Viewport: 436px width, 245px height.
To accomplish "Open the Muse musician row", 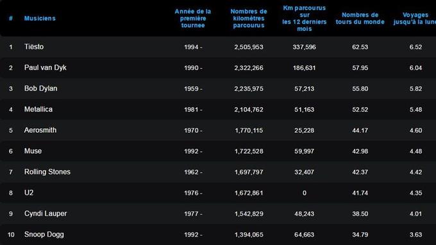I will 33,151.
